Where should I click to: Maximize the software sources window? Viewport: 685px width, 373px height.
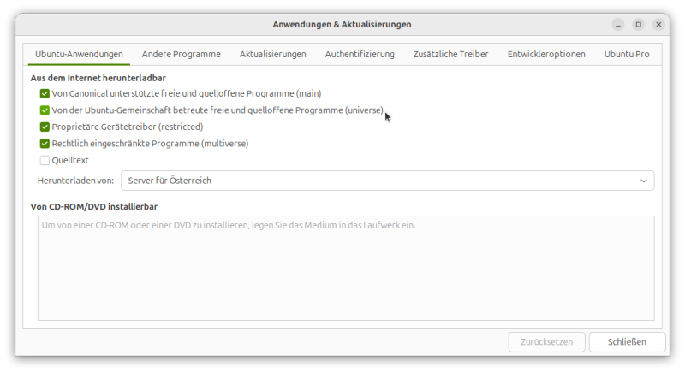coord(638,24)
